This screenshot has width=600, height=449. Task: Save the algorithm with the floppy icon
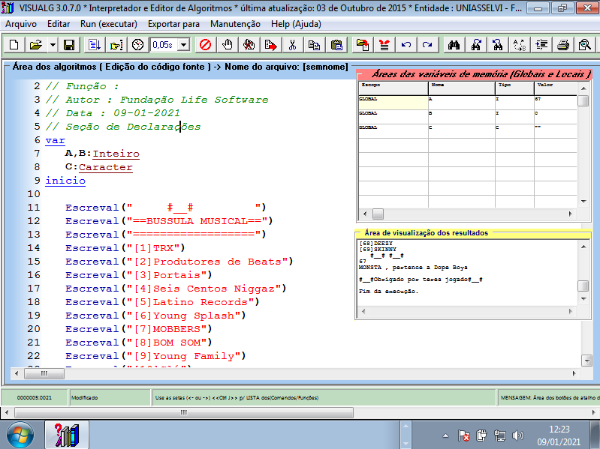[x=69, y=45]
